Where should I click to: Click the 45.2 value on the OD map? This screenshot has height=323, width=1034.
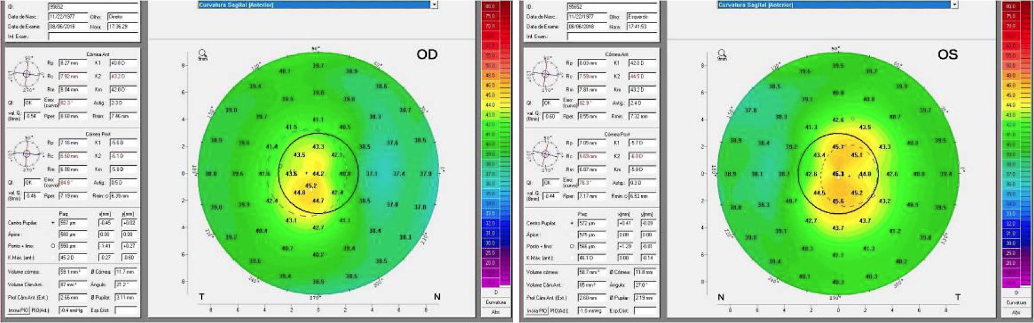(310, 186)
